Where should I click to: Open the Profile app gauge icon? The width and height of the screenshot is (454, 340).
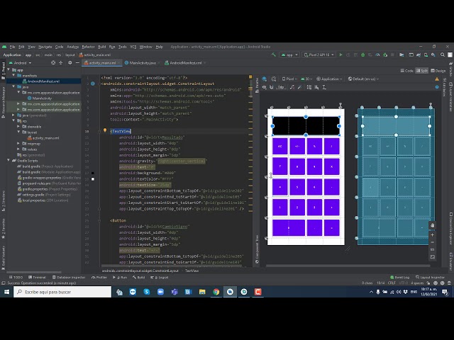(377, 55)
